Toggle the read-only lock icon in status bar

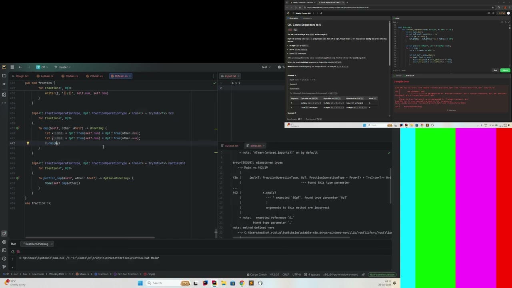pyautogui.click(x=363, y=274)
